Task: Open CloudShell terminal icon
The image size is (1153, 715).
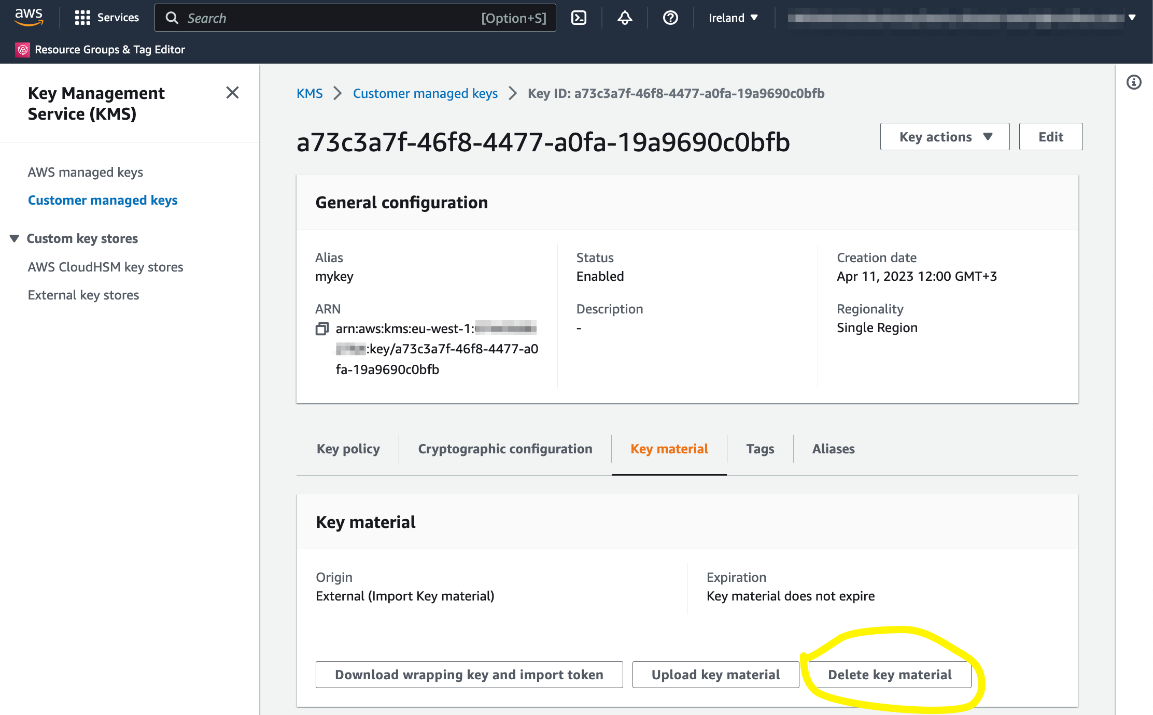Action: pos(579,18)
